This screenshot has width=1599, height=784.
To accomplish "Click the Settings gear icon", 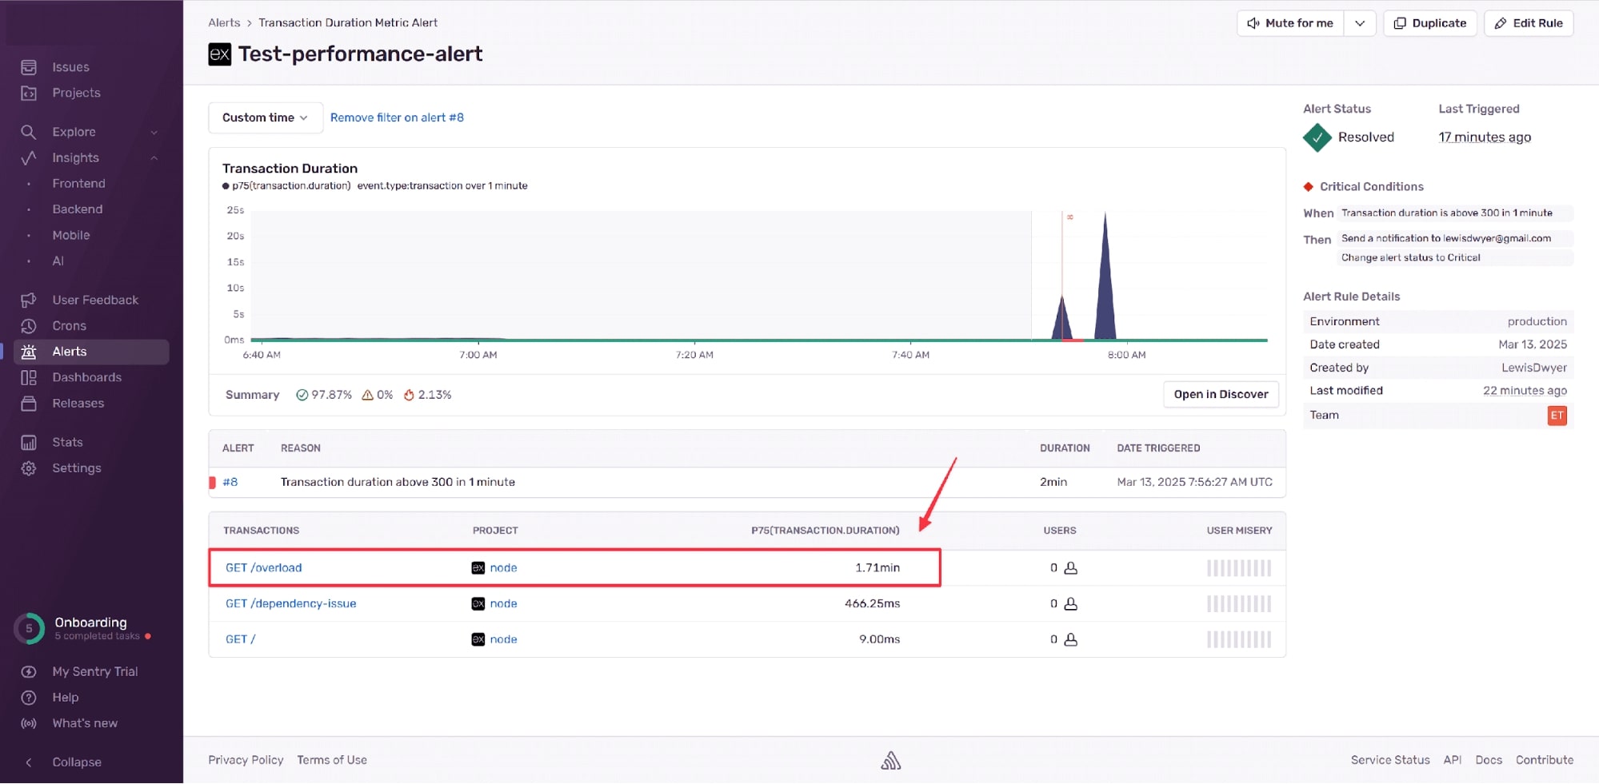I will [29, 468].
